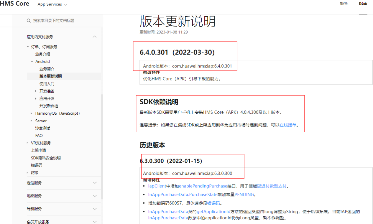
Task: Click the 更新时间 2023-01-08 text
Action: pos(164,32)
